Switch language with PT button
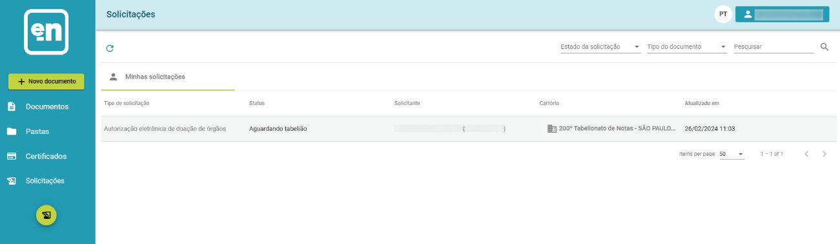840x244 pixels. [x=723, y=14]
